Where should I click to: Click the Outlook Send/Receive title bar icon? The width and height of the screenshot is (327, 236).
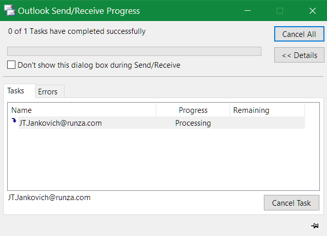click(10, 11)
